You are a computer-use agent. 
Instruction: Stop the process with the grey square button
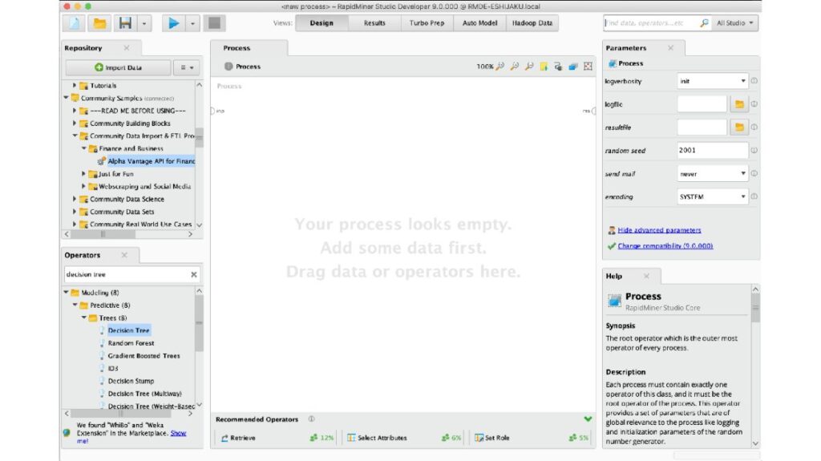pos(214,23)
